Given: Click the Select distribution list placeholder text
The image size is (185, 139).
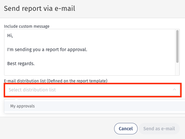Looking at the screenshot, I should (32, 90).
